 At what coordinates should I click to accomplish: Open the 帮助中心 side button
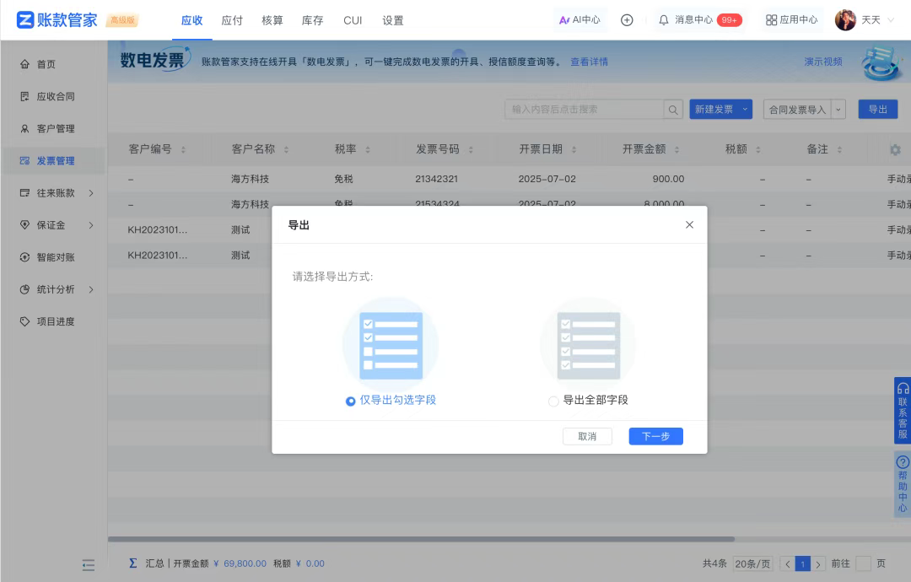click(x=903, y=484)
